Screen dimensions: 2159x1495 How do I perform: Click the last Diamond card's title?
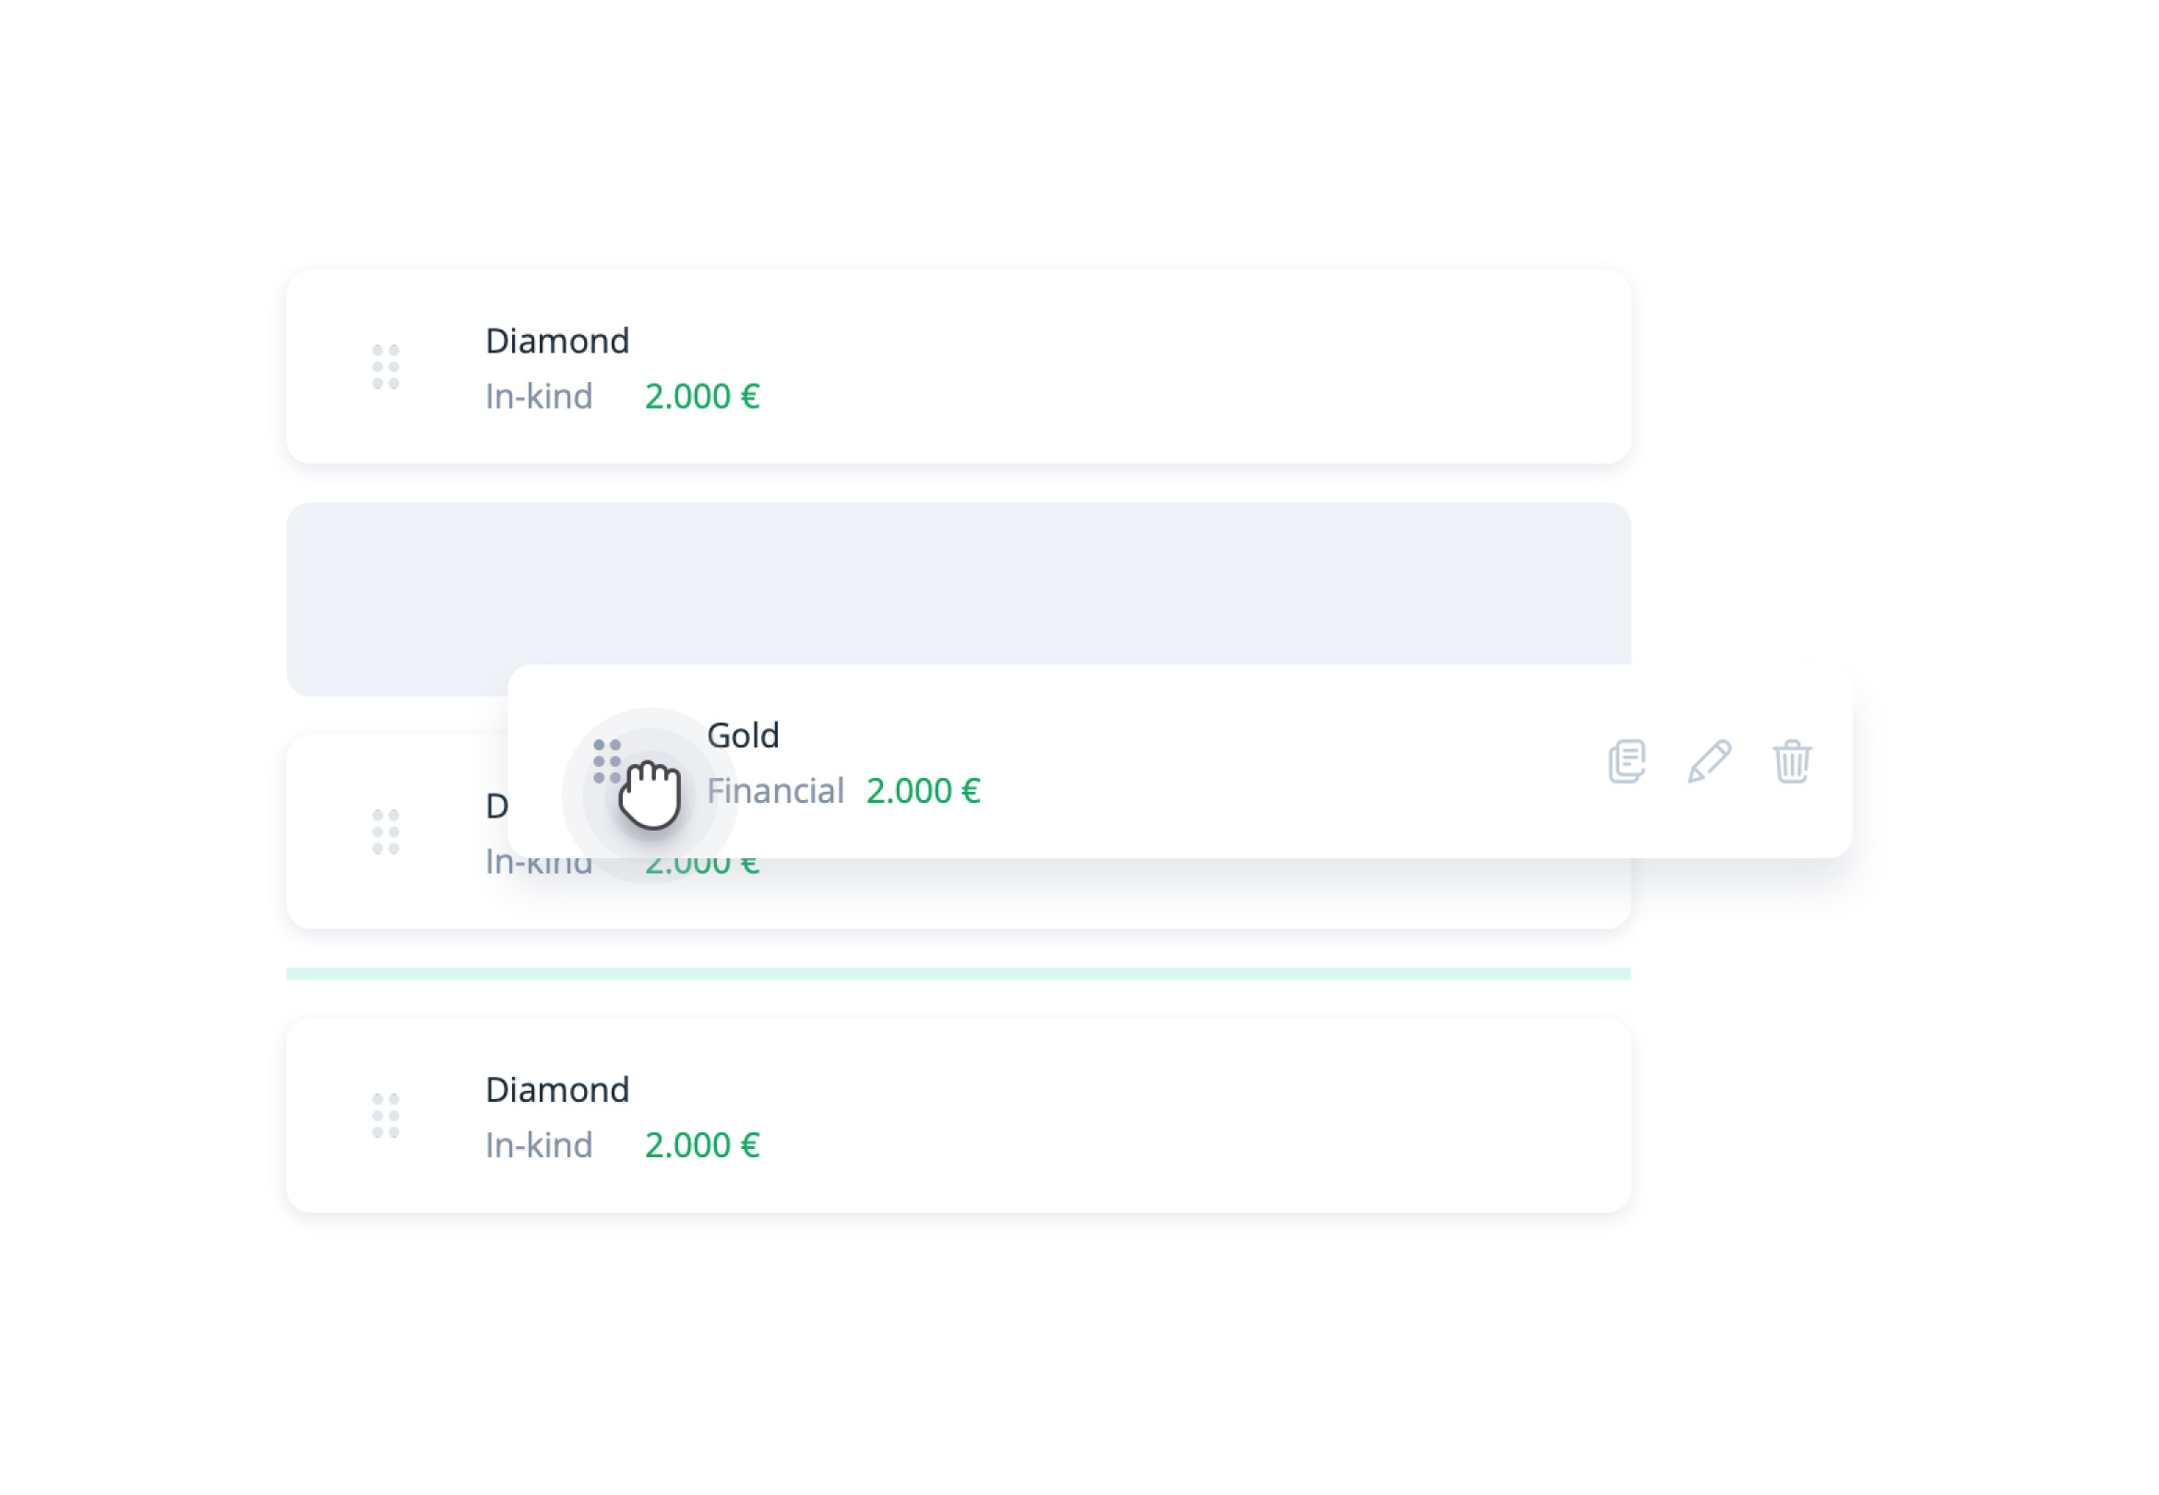coord(557,1089)
